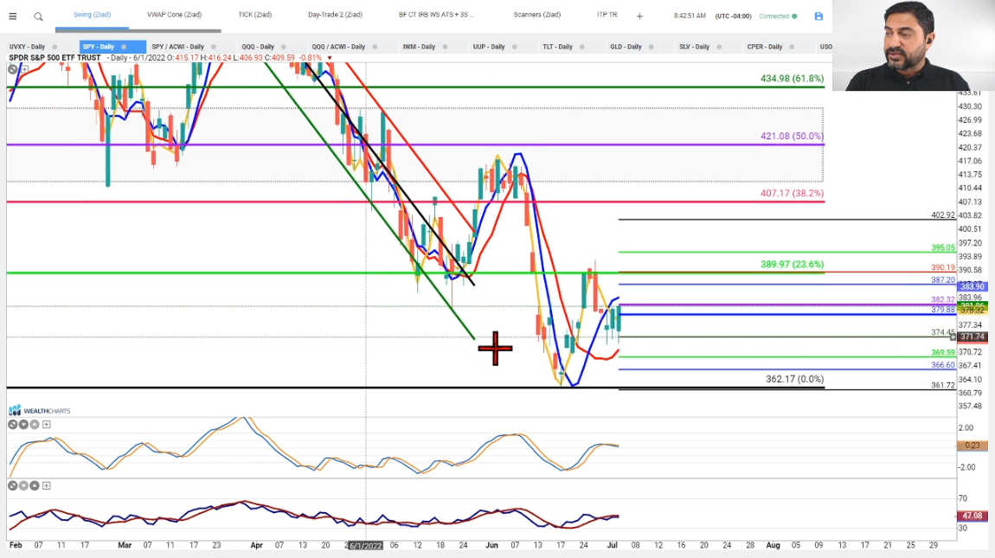Save the layout with the floppy disk icon

click(x=818, y=16)
